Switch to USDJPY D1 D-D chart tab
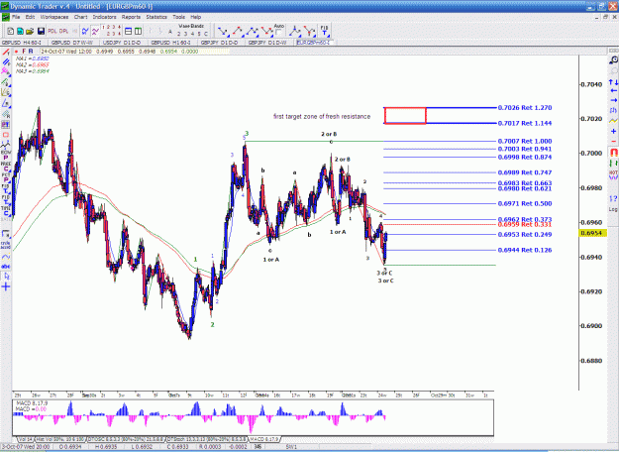 pyautogui.click(x=122, y=43)
